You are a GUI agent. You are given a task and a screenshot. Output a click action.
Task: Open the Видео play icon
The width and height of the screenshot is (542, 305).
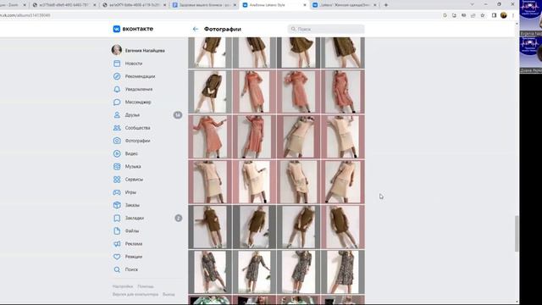pyautogui.click(x=117, y=153)
